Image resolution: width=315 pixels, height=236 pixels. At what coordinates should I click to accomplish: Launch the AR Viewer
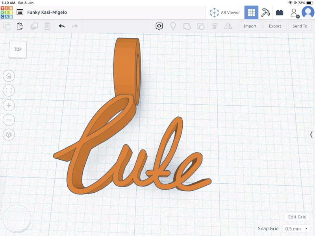coord(225,13)
